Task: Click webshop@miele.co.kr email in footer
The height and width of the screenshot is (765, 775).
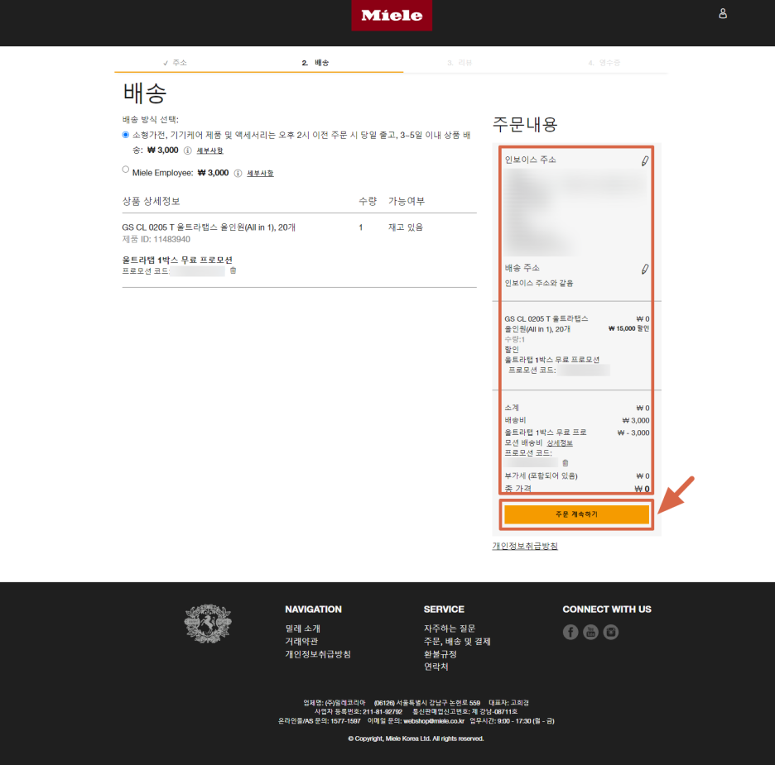Action: point(434,721)
